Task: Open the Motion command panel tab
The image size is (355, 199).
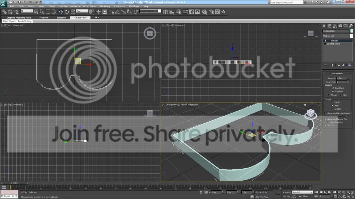Action: tap(340, 26)
